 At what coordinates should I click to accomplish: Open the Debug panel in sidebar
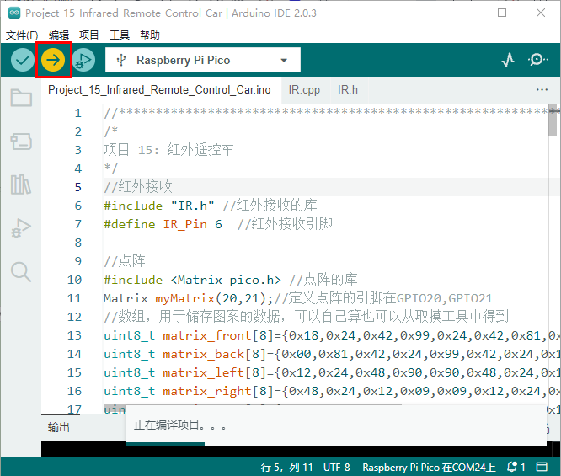pos(21,228)
